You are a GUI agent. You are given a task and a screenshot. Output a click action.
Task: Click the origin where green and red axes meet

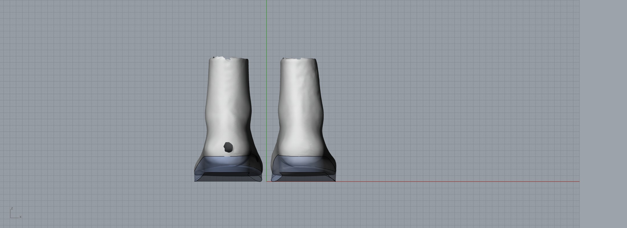pos(266,181)
